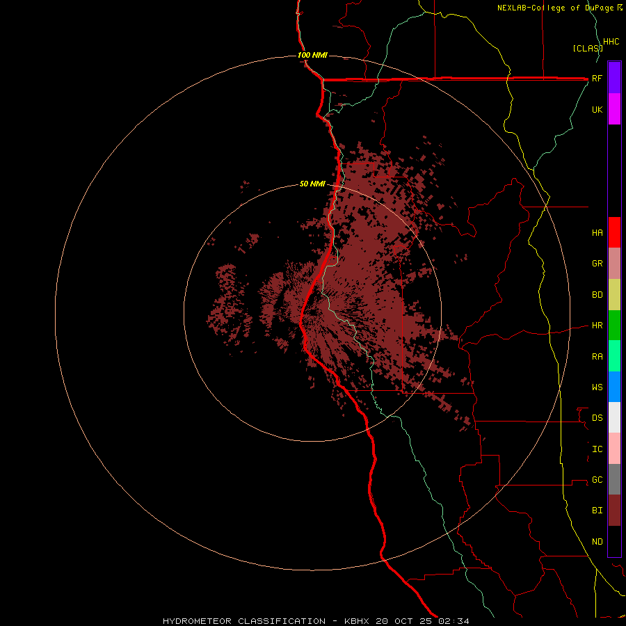Click the 'GR' legend label

tap(597, 264)
